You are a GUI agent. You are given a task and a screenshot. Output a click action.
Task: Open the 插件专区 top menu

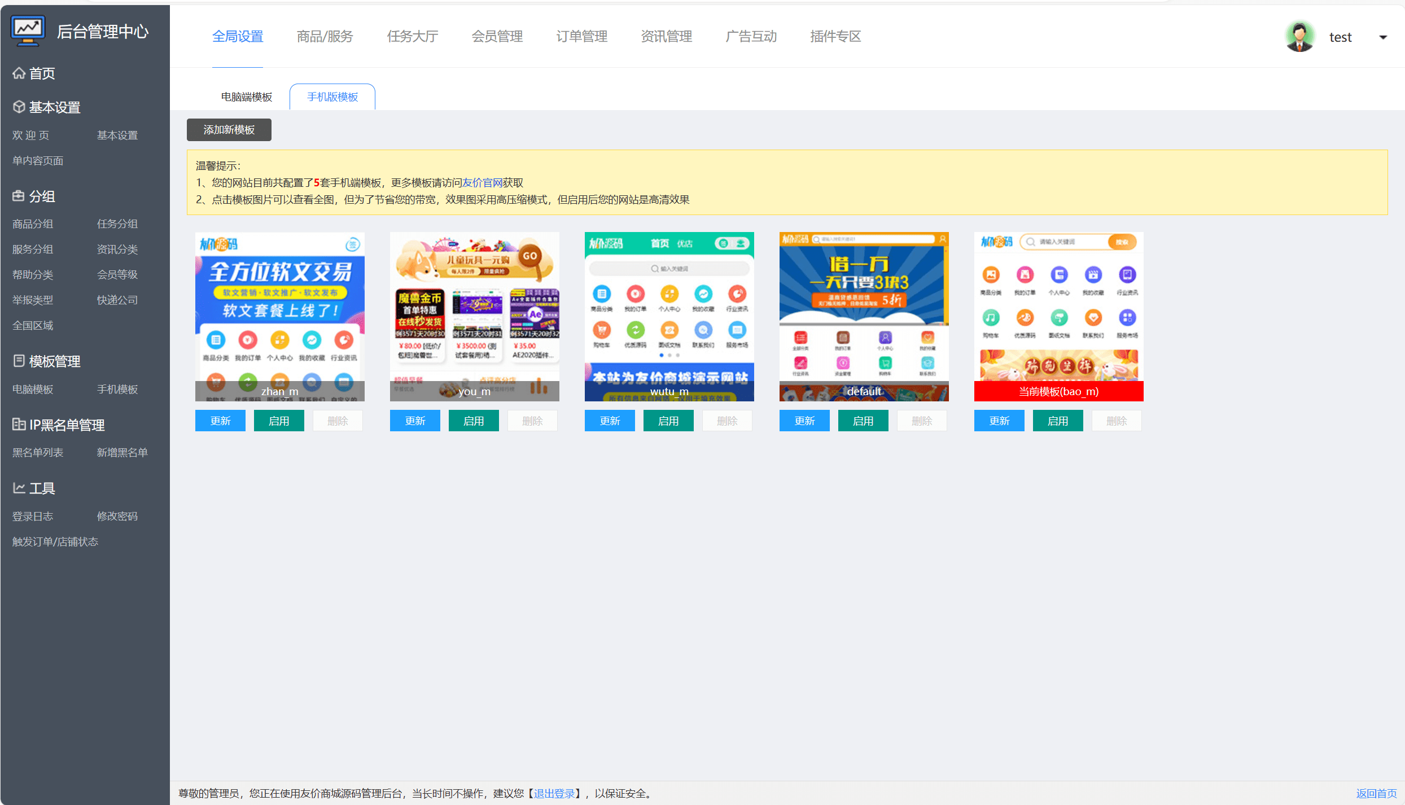[836, 37]
